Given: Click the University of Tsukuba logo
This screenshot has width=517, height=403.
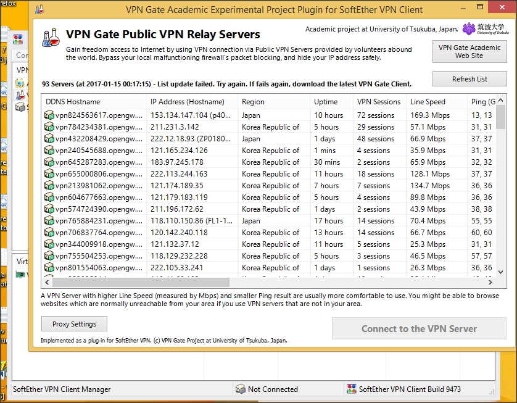Looking at the screenshot, I should (x=478, y=30).
